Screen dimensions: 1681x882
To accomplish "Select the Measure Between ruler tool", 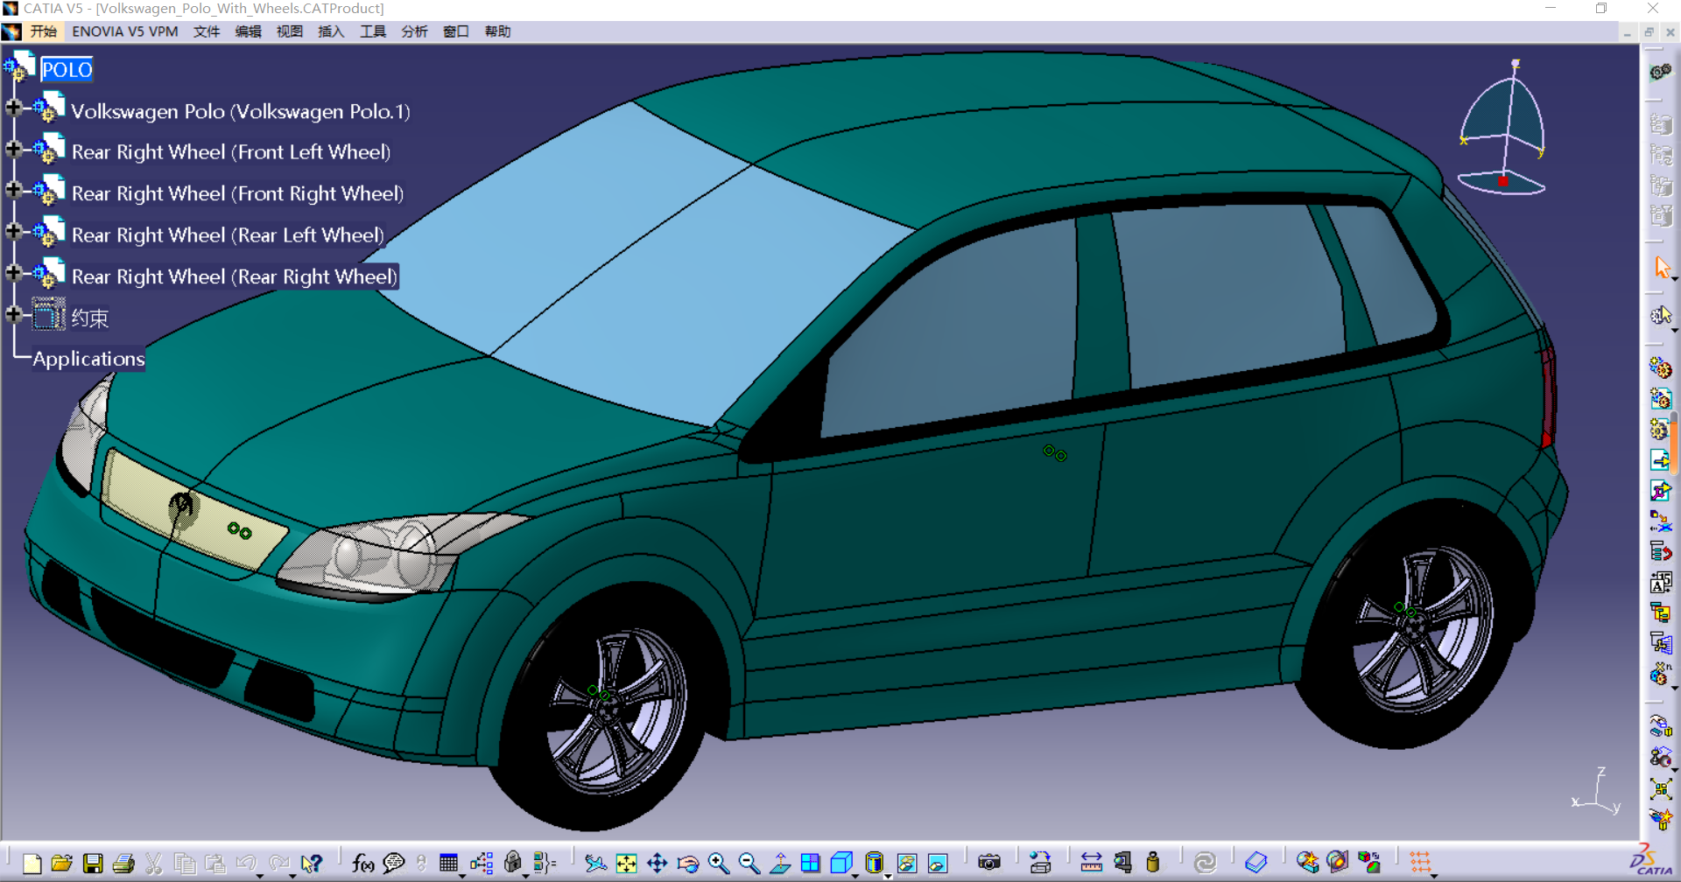I will [1092, 864].
